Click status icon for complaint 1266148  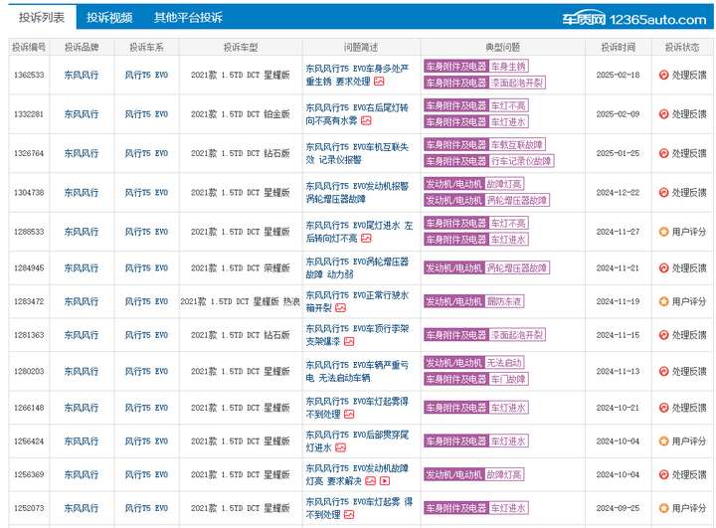click(x=664, y=408)
